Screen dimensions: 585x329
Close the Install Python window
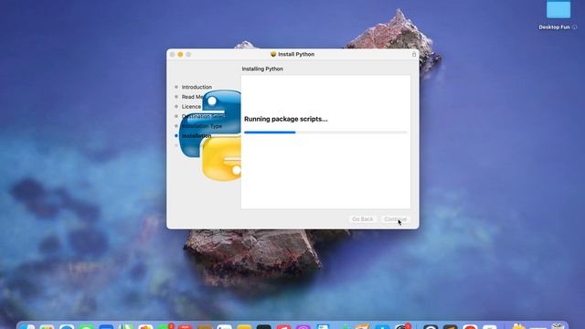(x=172, y=55)
